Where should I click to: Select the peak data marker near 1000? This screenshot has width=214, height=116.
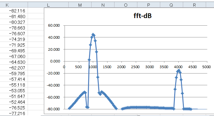click(x=93, y=35)
